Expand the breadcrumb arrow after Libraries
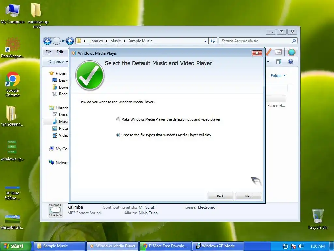 point(106,41)
